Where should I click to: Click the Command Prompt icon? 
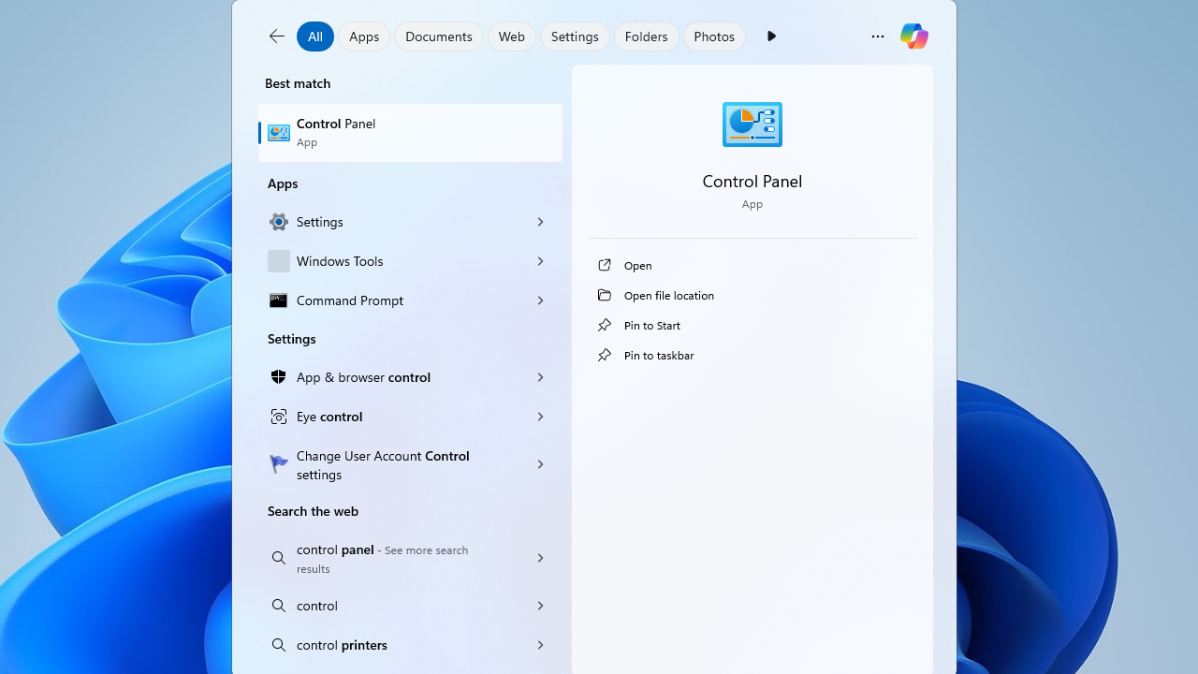click(x=279, y=300)
